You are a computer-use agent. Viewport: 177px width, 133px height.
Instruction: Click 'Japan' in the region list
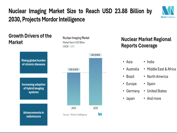(130, 99)
